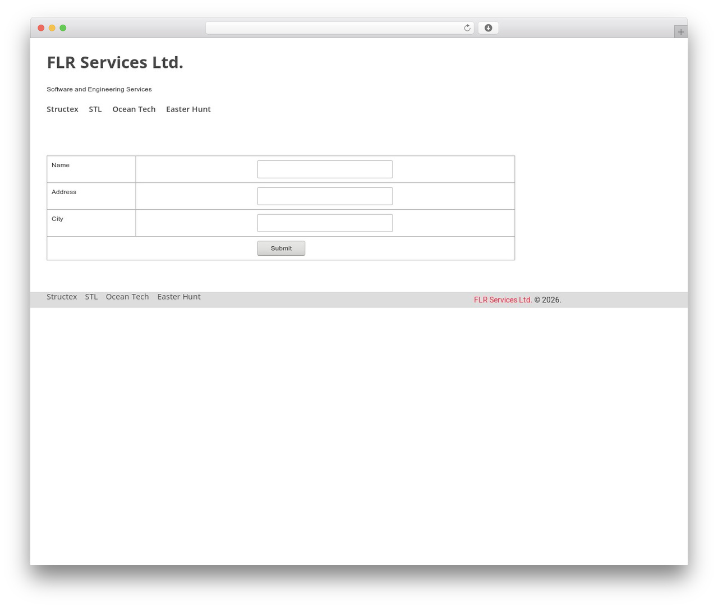Focus the Address input field
Image resolution: width=718 pixels, height=608 pixels.
coord(325,196)
